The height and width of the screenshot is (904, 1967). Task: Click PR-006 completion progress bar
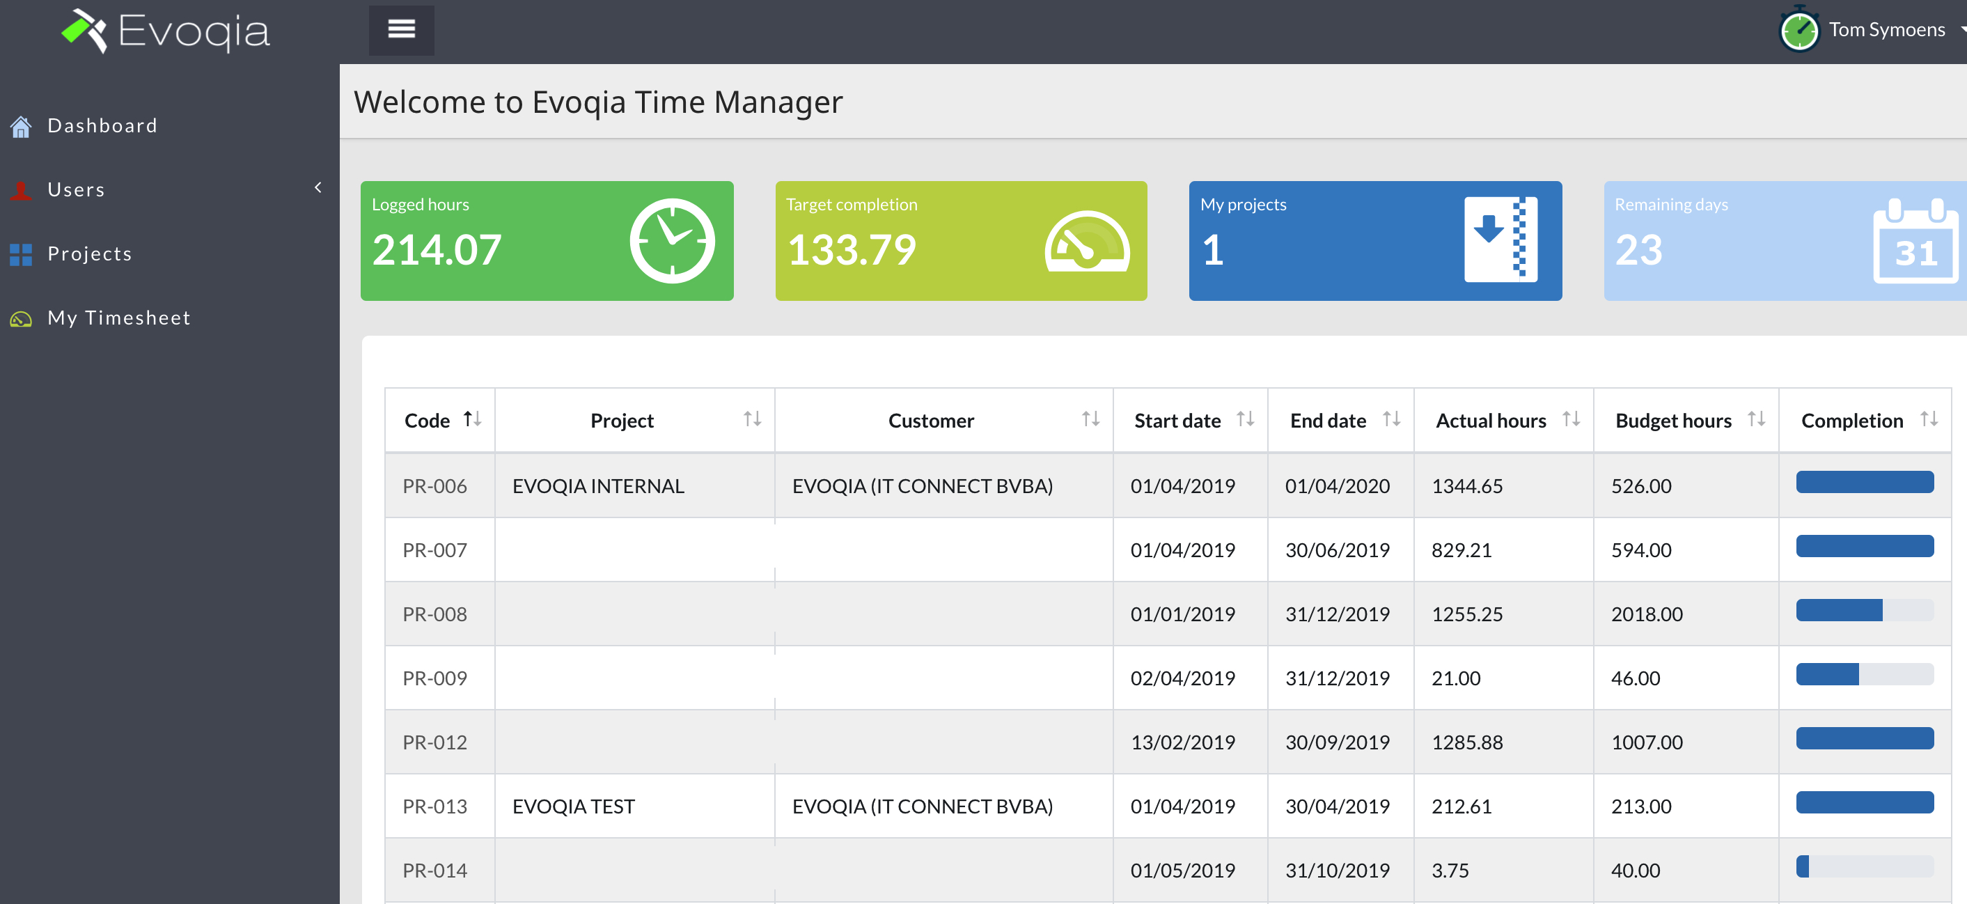pos(1865,483)
